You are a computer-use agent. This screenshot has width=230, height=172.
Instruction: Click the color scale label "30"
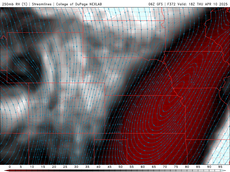pos(76,167)
